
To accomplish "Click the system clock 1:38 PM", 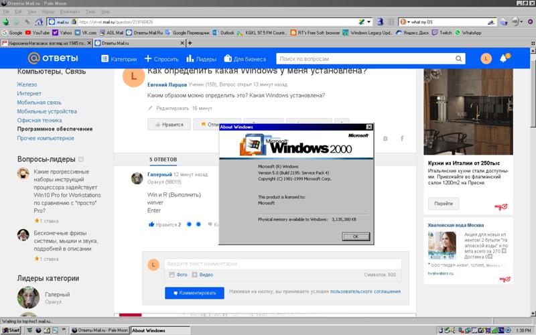I will (523, 330).
